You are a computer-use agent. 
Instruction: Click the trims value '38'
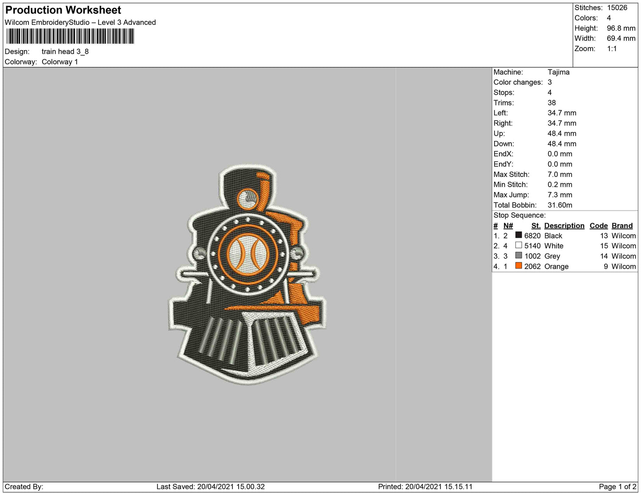[x=552, y=102]
